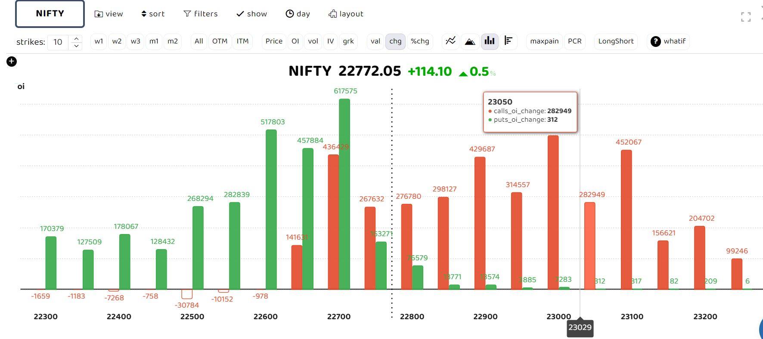This screenshot has width=763, height=339.
Task: Switch to horizontal bar chart icon
Action: point(509,41)
